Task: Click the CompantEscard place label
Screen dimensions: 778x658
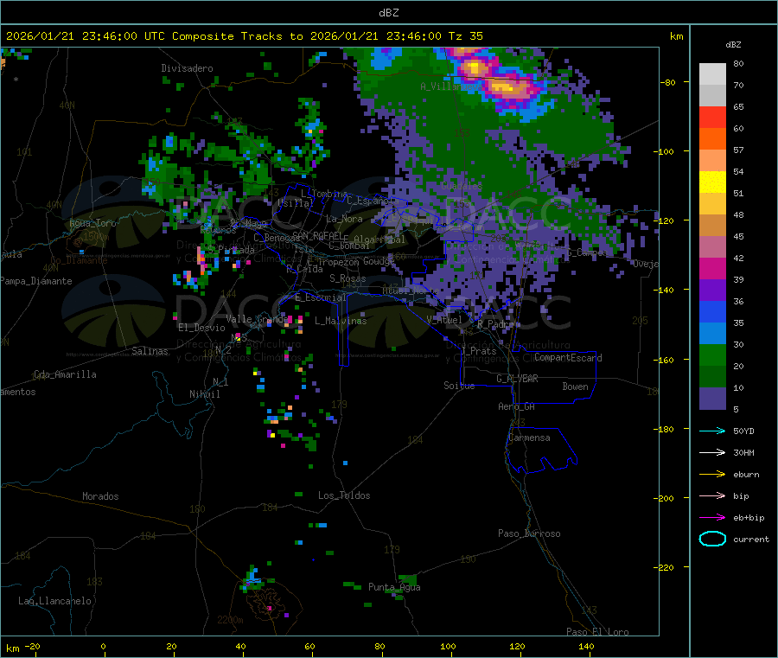Action: pos(568,357)
